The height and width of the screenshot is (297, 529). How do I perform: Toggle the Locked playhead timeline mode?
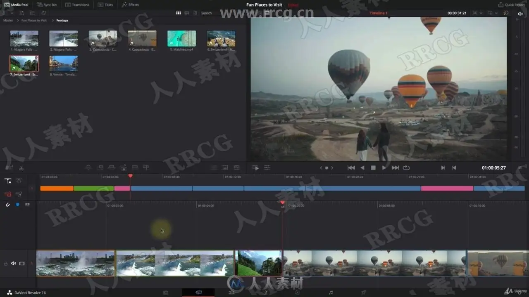pos(8,181)
